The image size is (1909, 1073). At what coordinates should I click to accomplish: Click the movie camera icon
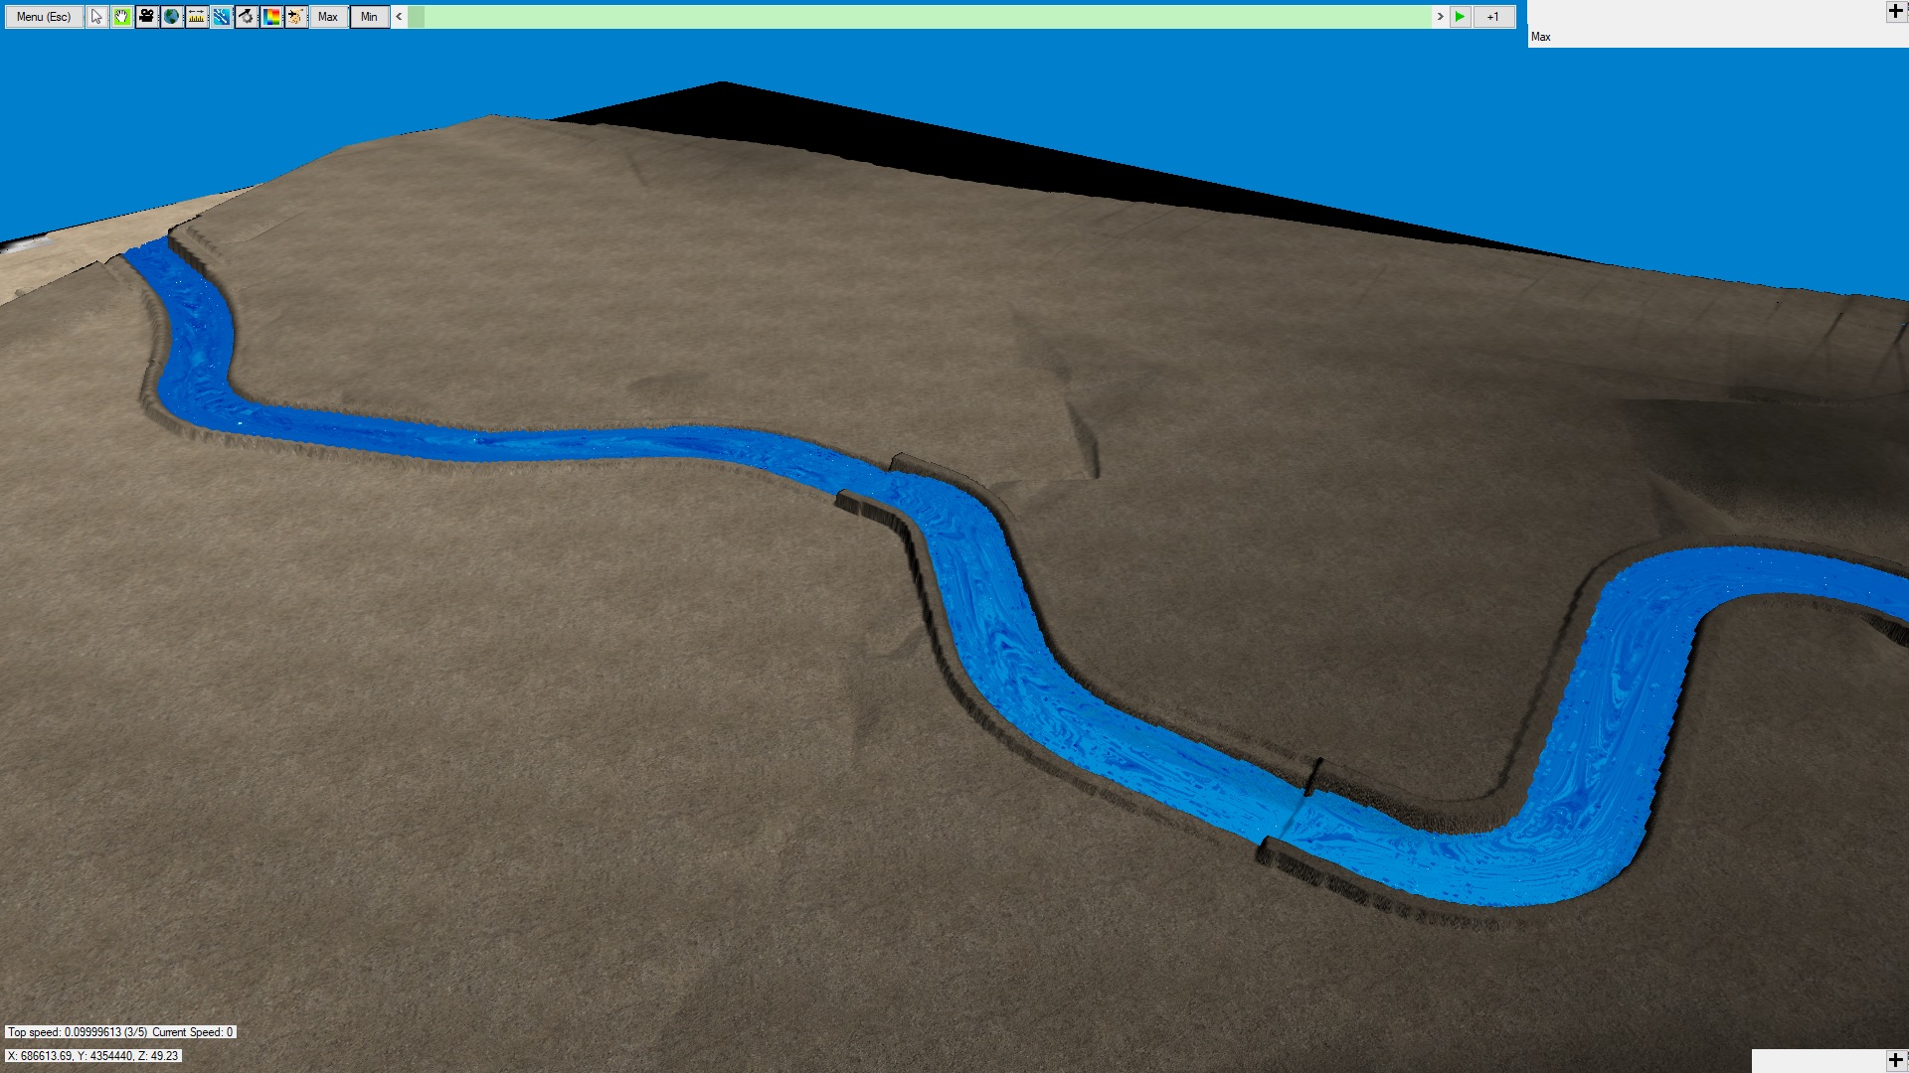click(146, 17)
